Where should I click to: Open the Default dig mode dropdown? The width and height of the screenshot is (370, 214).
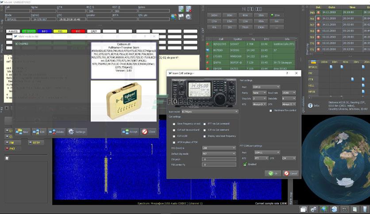pyautogui.click(x=219, y=154)
